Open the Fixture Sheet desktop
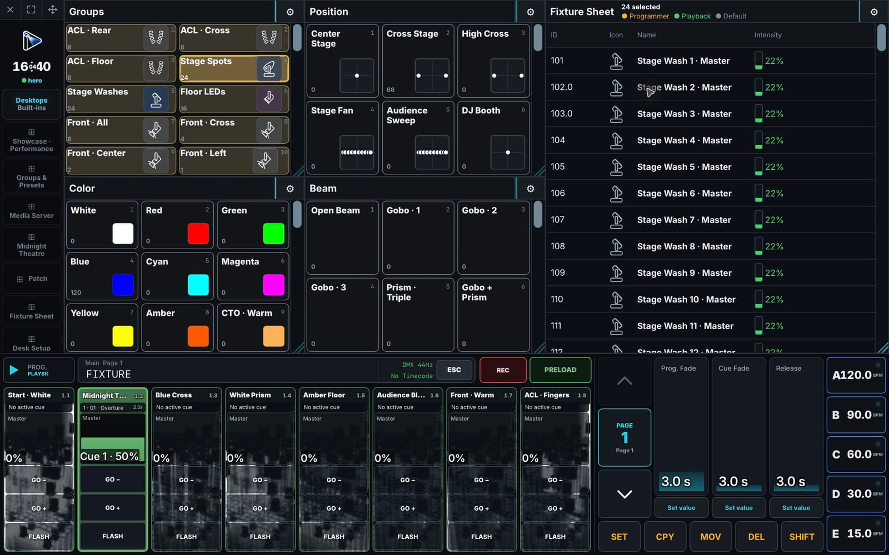 click(x=32, y=311)
